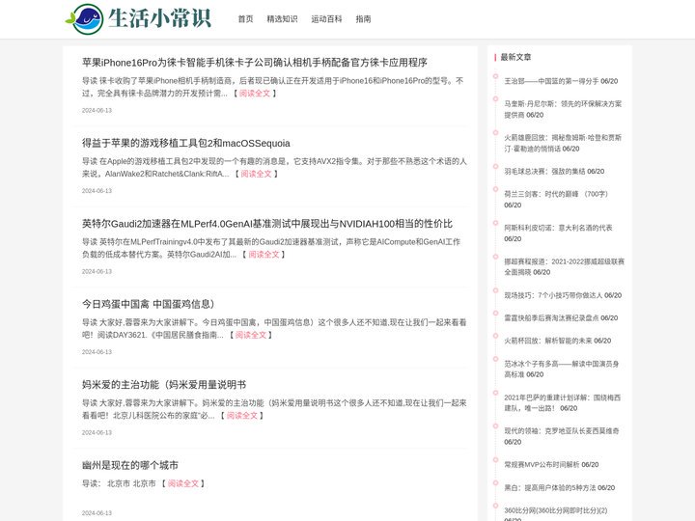Open 妈米爱的主治功能 article title
This screenshot has height=521, width=695.
click(x=163, y=385)
